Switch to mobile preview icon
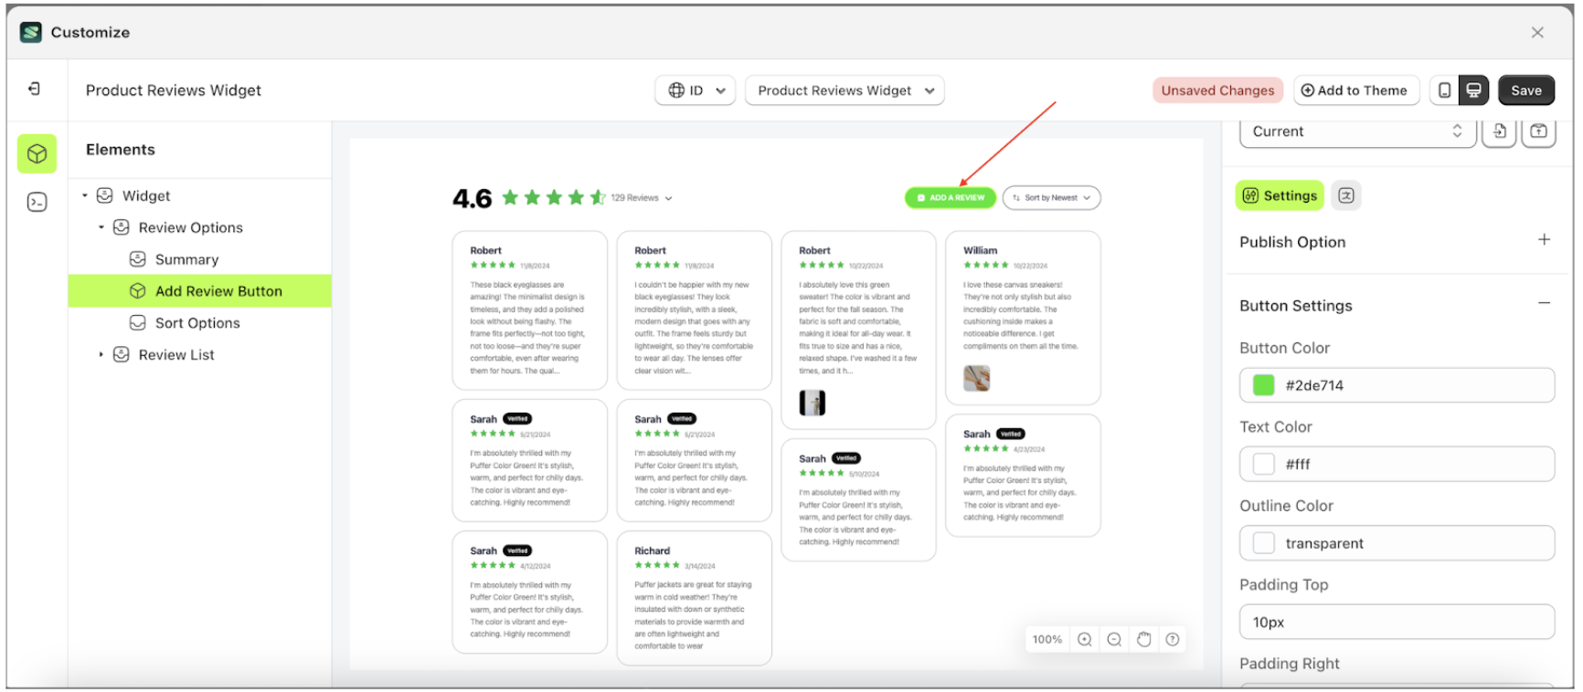1583x692 pixels. point(1445,90)
